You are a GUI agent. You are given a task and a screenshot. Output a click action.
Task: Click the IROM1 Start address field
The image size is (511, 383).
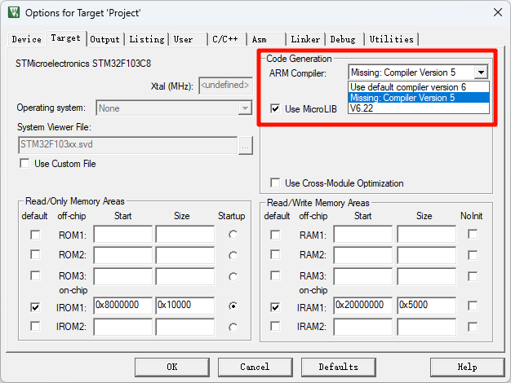point(122,306)
